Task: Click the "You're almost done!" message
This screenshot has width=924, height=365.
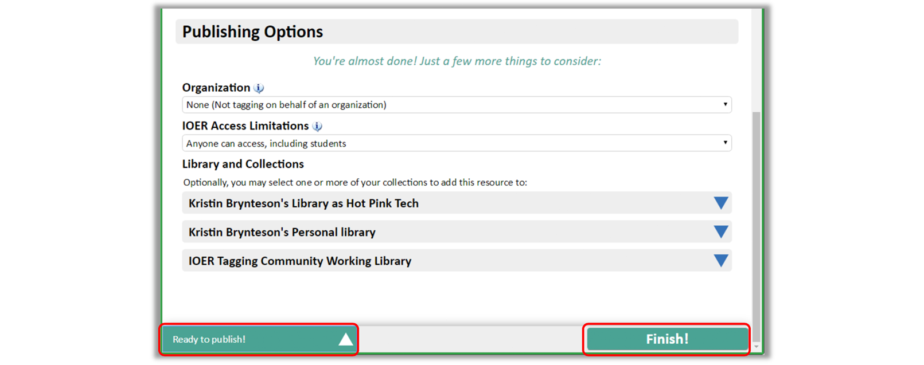Action: [x=457, y=61]
